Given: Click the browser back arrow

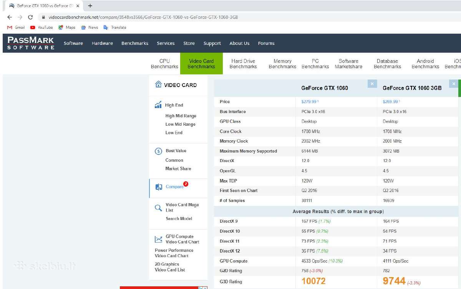Looking at the screenshot, I should (10, 17).
